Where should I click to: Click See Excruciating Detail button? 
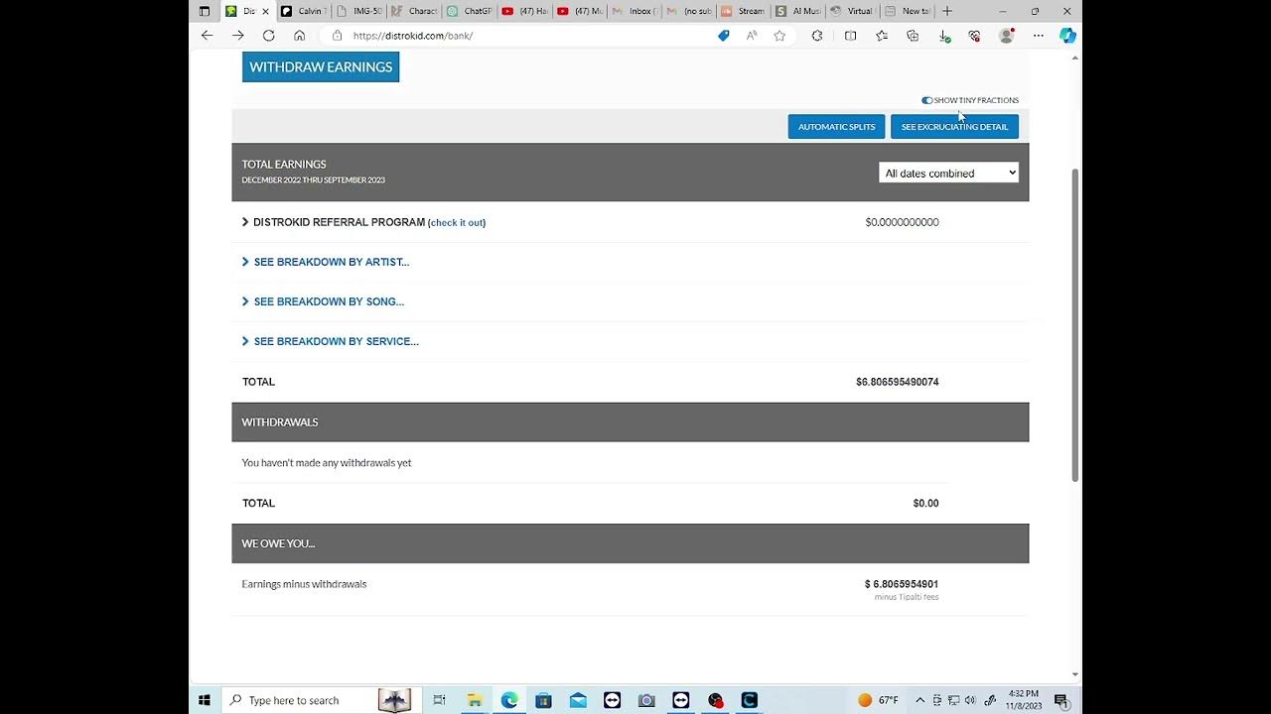(x=954, y=127)
